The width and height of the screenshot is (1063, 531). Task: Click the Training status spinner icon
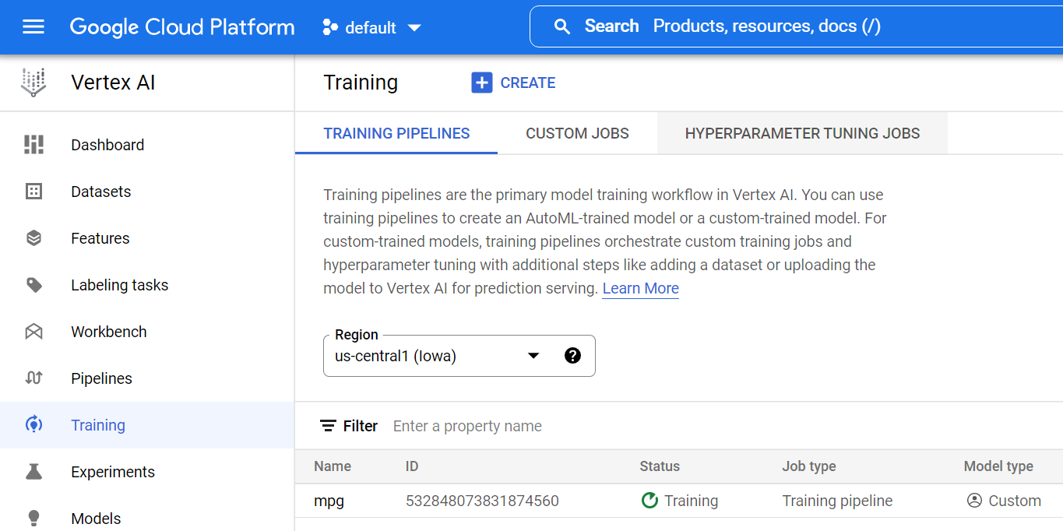pos(649,501)
